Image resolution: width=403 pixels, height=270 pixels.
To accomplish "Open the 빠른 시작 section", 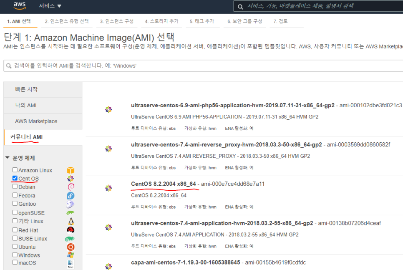I will click(x=43, y=89).
